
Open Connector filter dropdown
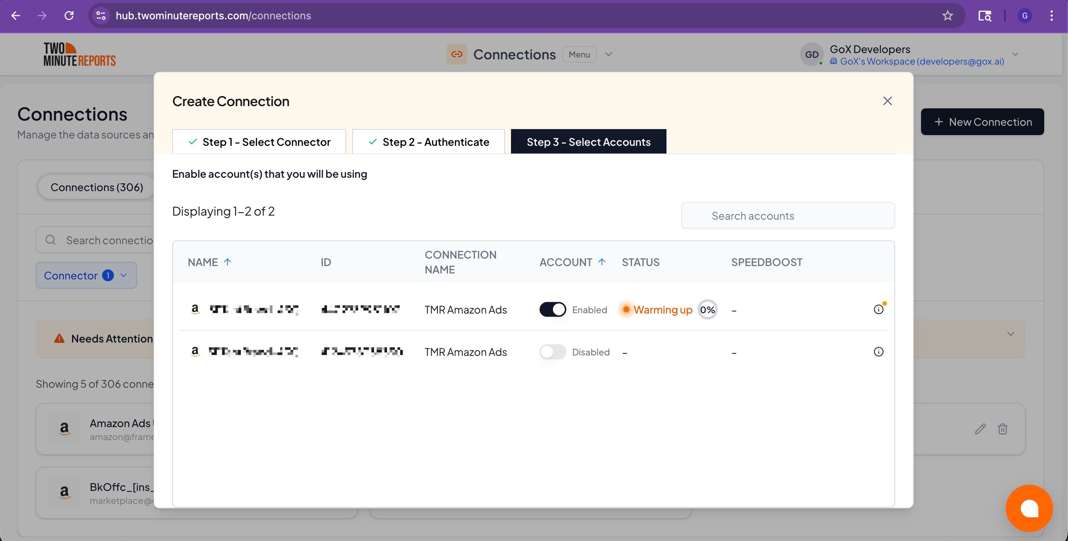[86, 275]
